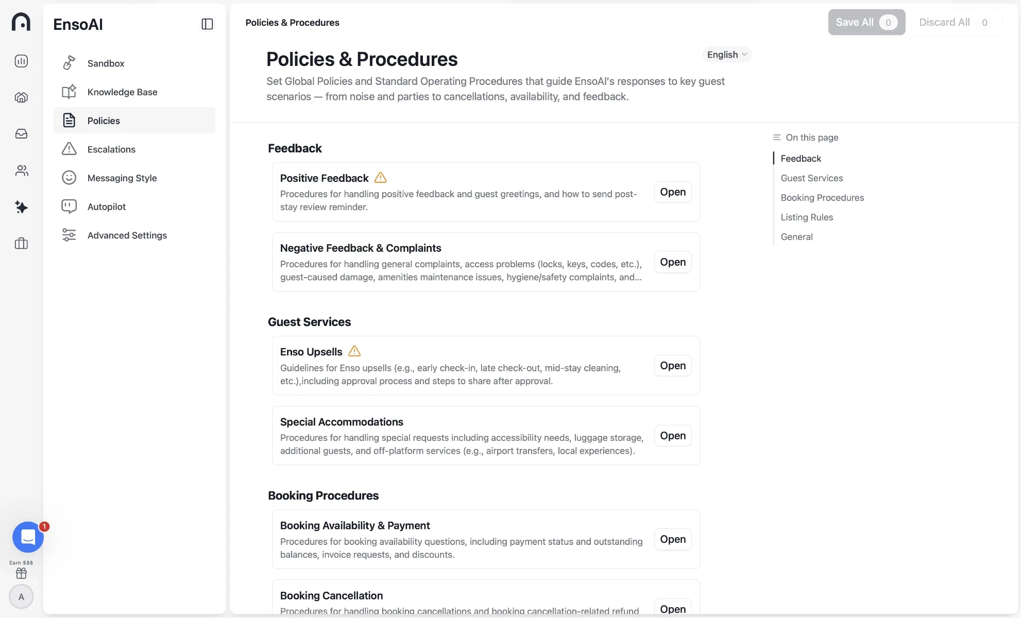Collapse the sidebar panel icon

click(x=207, y=24)
